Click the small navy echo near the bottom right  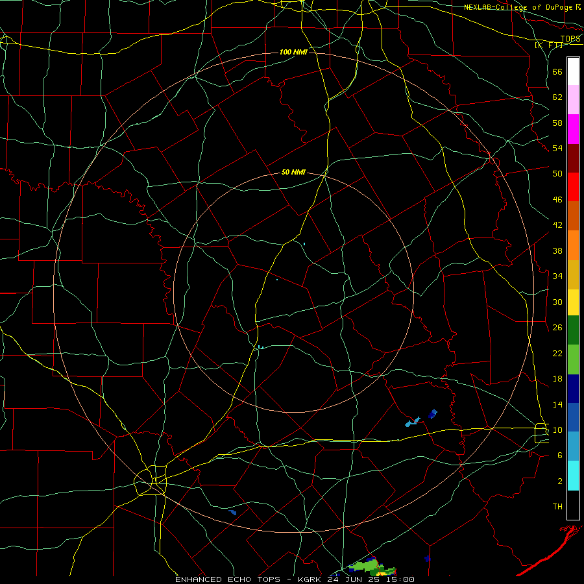tap(428, 558)
